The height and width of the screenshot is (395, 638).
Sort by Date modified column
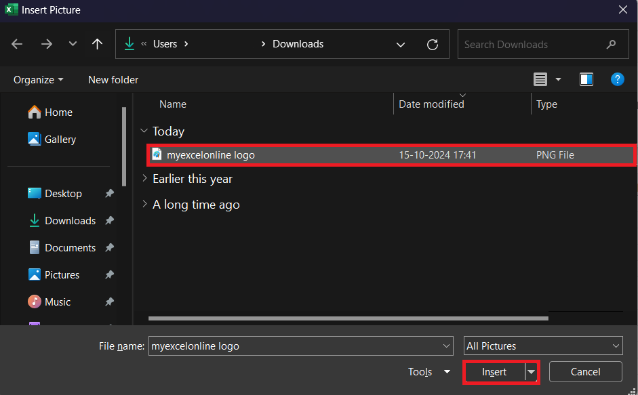[431, 104]
